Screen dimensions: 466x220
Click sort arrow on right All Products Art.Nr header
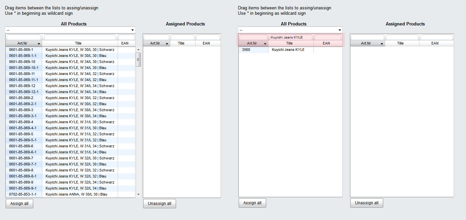tap(265, 44)
